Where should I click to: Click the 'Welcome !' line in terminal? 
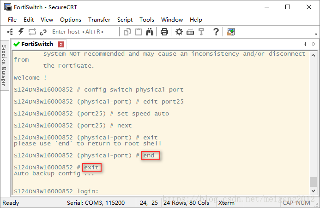30,78
